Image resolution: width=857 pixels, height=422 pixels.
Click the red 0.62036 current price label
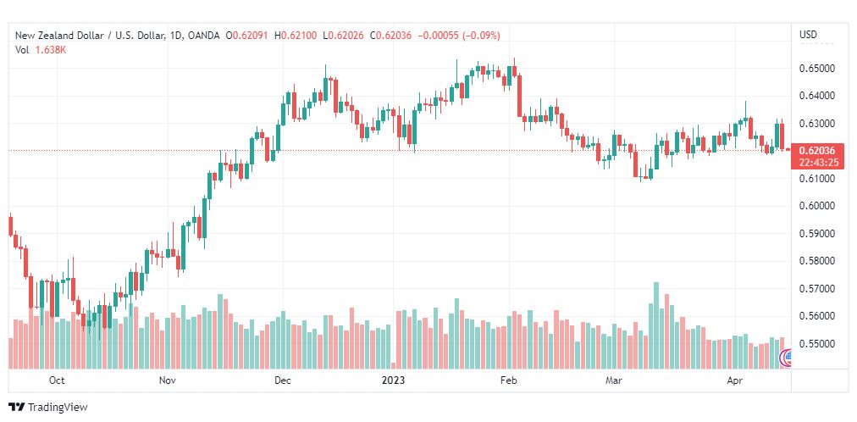click(x=816, y=151)
